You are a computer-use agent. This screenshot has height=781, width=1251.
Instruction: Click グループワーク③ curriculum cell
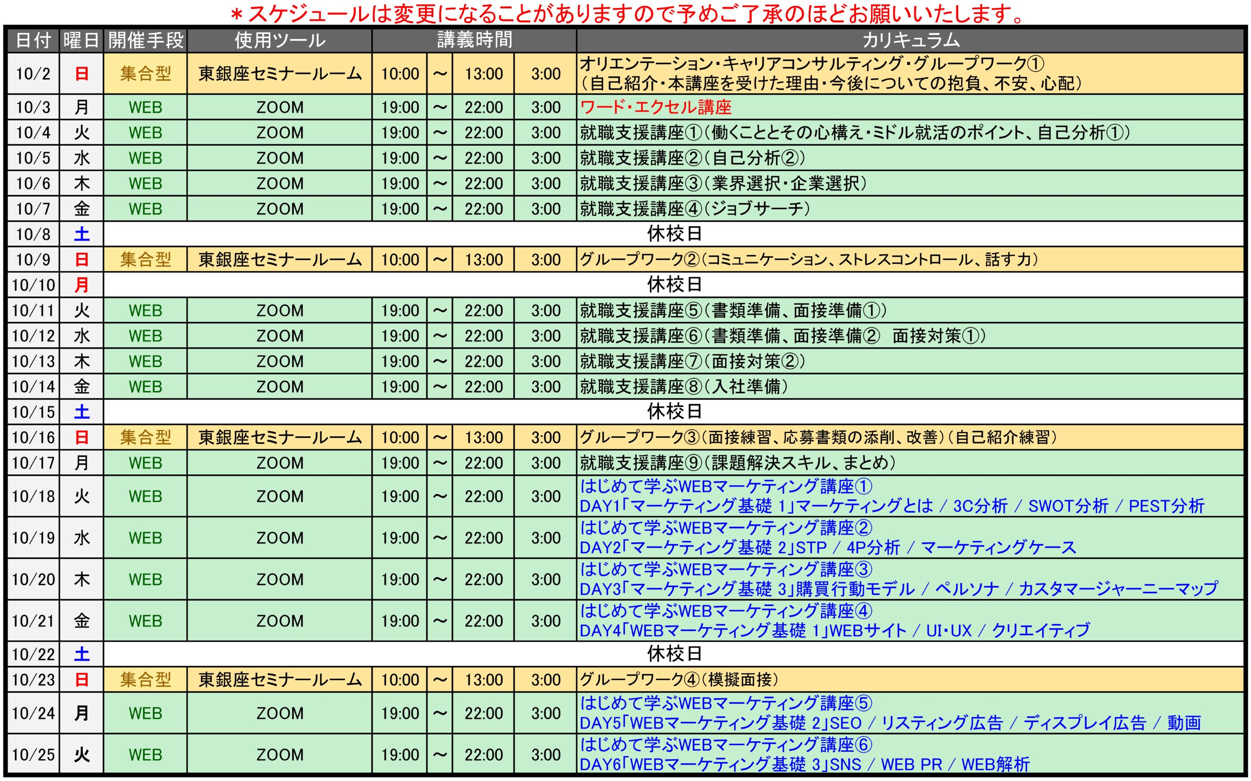[910, 438]
